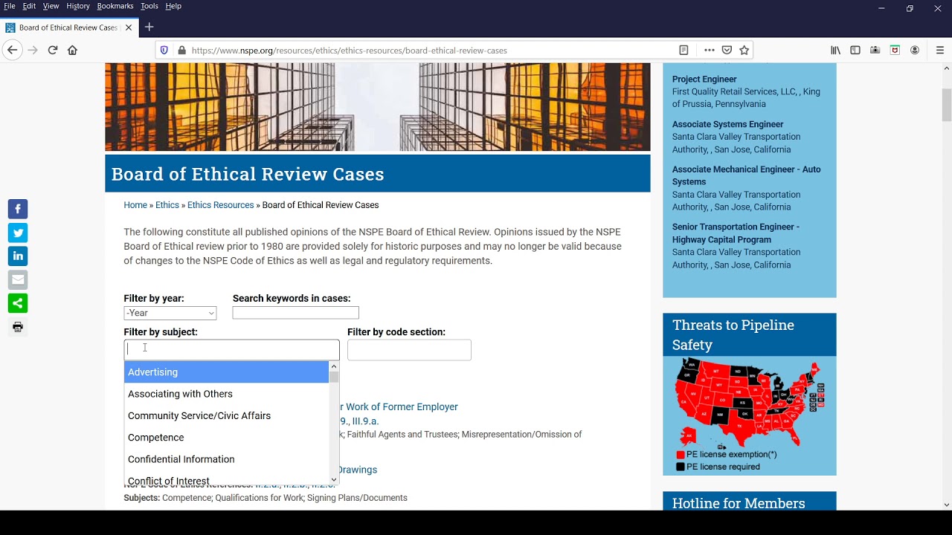Open the Ethics Resources breadcrumb link
Viewport: 952px width, 535px height.
tap(220, 205)
